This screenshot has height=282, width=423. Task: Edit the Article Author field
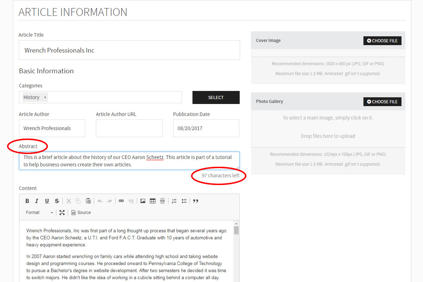[x=52, y=128]
